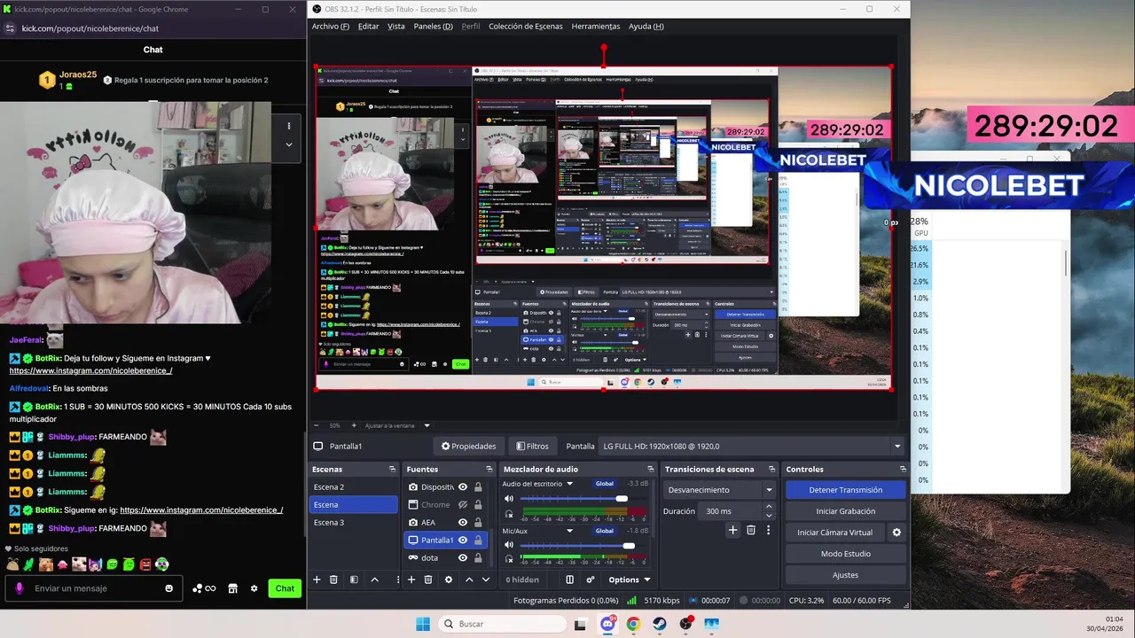Viewport: 1135px width, 638px height.
Task: Add a new scene with the plus icon in Escenas
Action: tap(317, 580)
